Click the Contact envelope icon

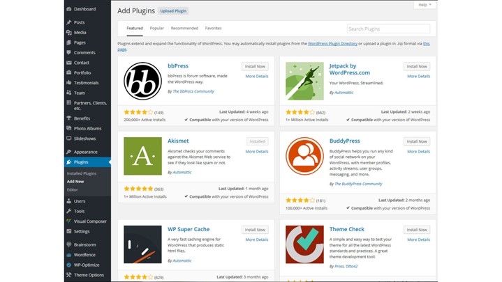coord(69,63)
